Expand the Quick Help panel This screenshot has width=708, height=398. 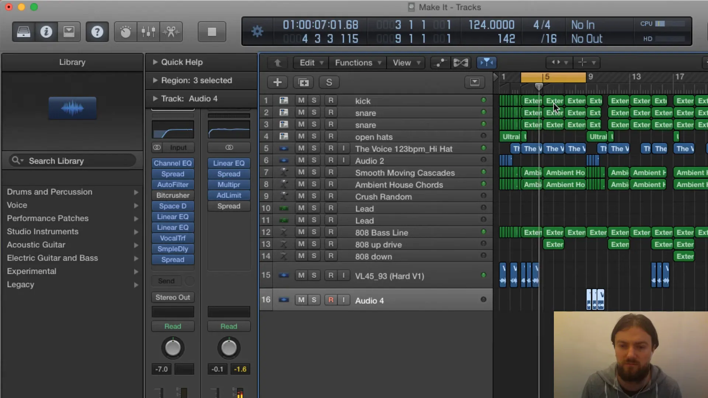click(155, 62)
